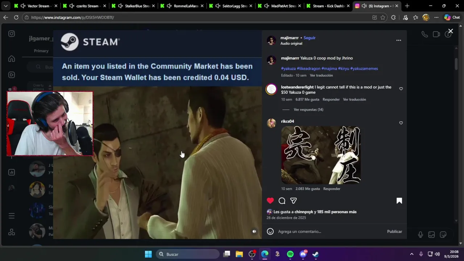Switch to the Vector Stream browser tab

click(35, 6)
